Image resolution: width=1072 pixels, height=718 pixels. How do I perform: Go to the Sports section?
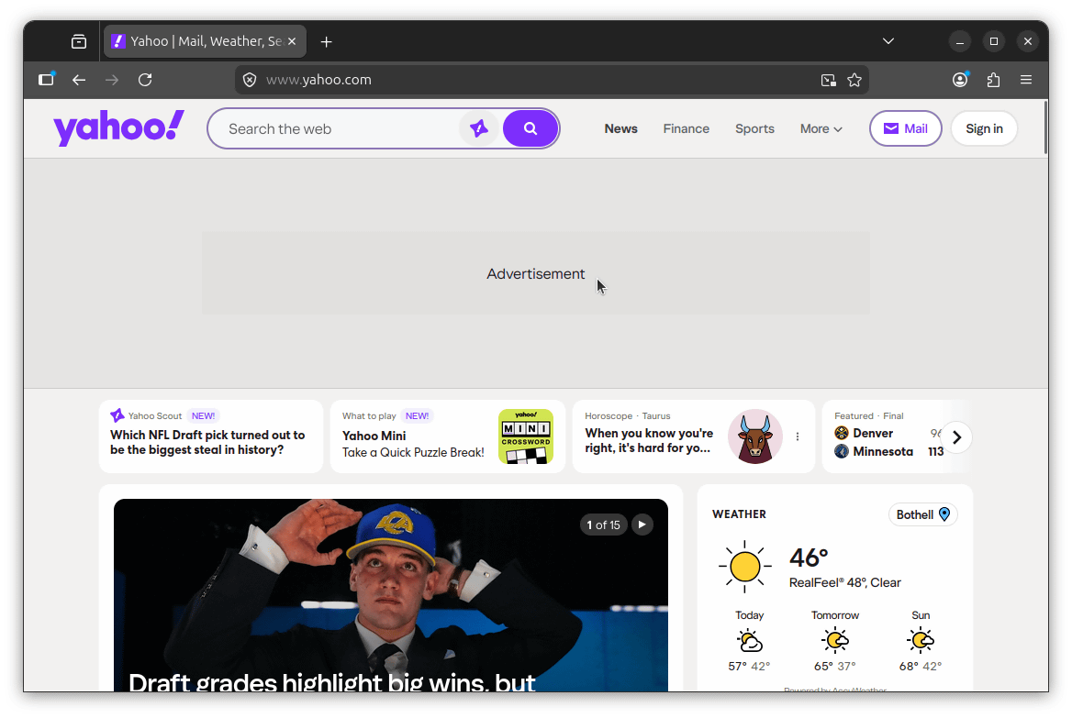754,128
